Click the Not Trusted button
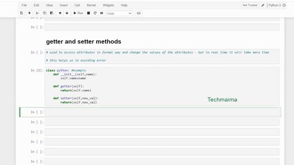Image resolution: width=294 pixels, height=165 pixels. 250,5
